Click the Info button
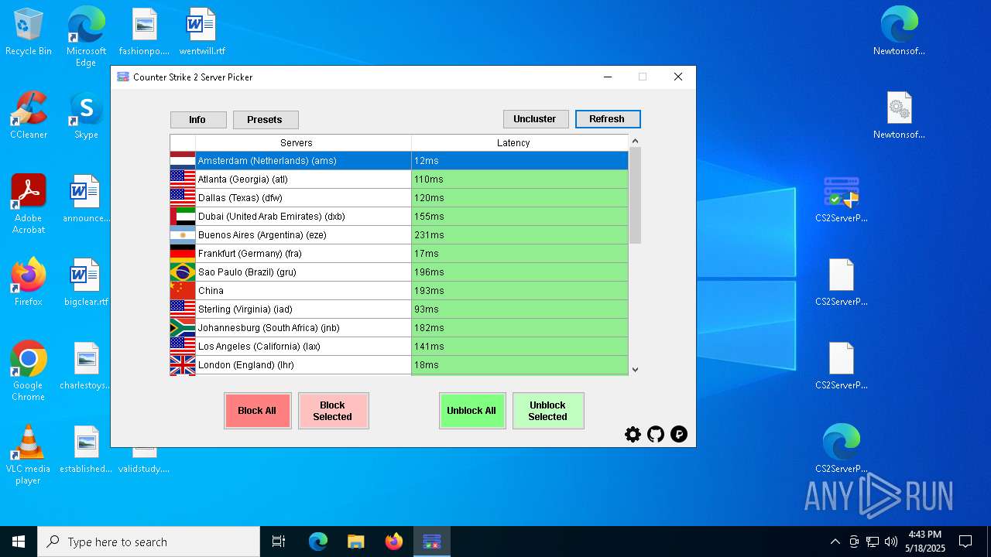 coord(198,120)
